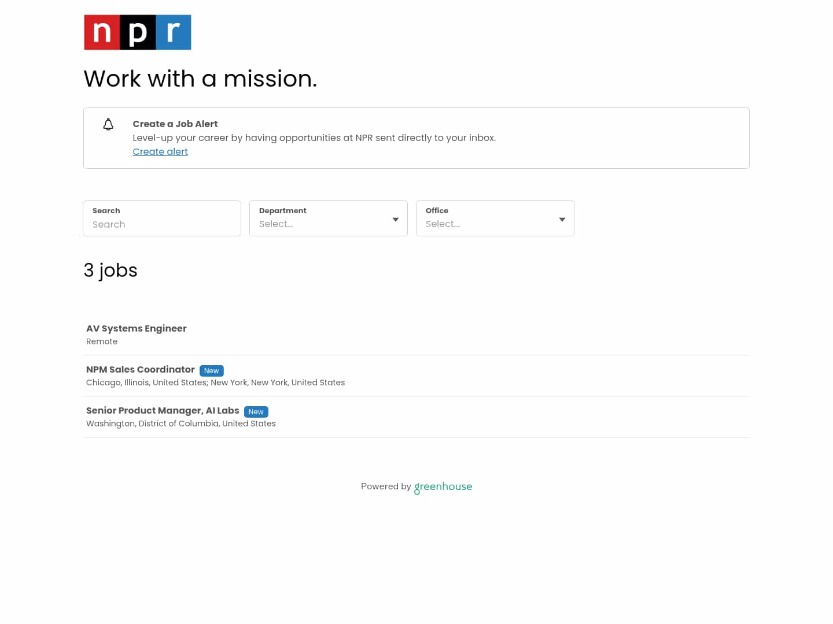The width and height of the screenshot is (833, 624).
Task: Open the NPM Sales Coordinator listing
Action: click(140, 369)
